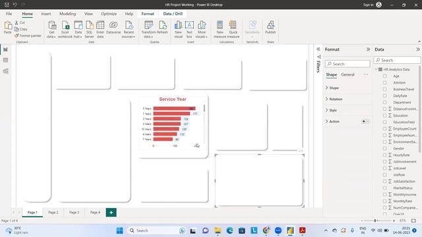Image resolution: width=422 pixels, height=237 pixels.
Task: Switch to the Insert ribbon tab
Action: click(x=46, y=14)
